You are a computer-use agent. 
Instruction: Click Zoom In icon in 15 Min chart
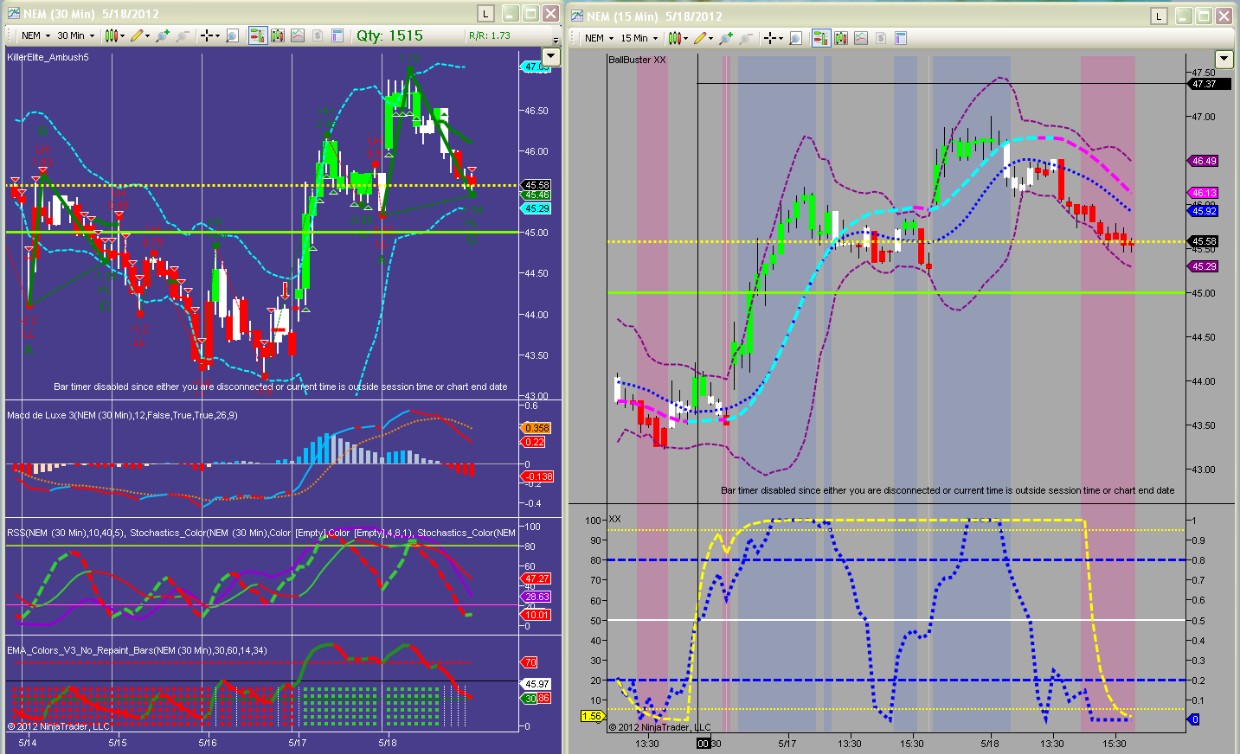pyautogui.click(x=725, y=38)
